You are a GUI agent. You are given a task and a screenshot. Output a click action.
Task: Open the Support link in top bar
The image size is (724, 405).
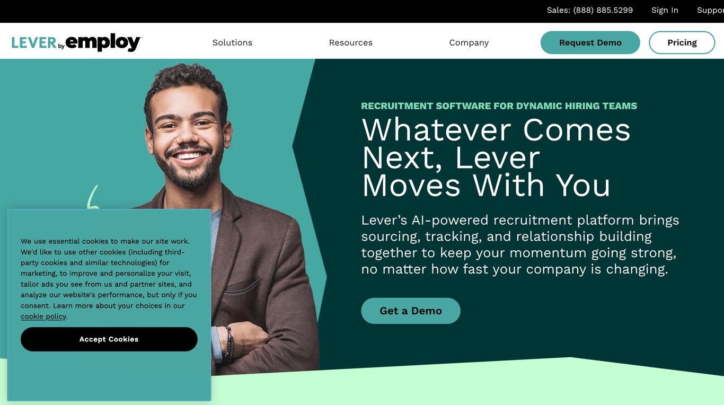click(x=710, y=10)
